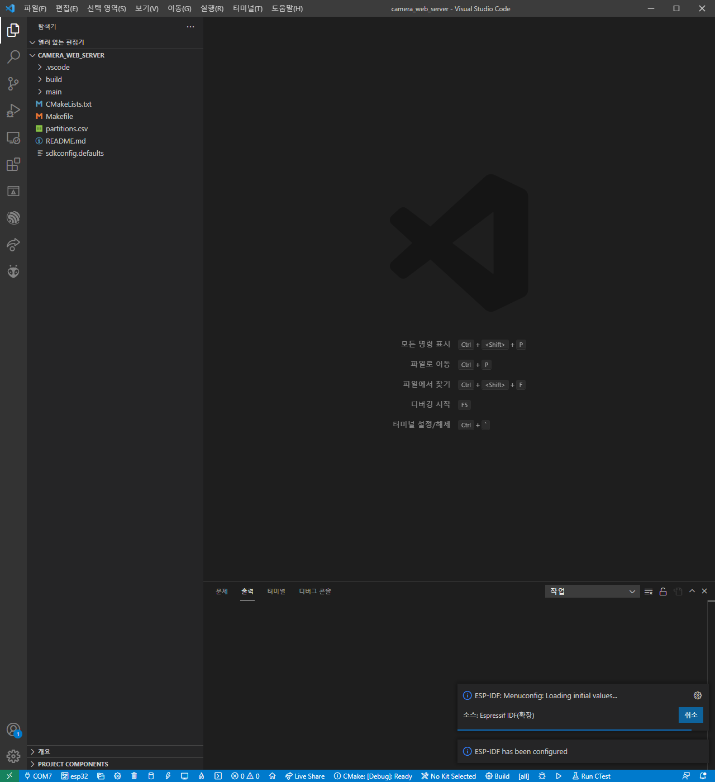Viewport: 715px width, 782px height.
Task: Clear the output panel
Action: pyautogui.click(x=649, y=592)
